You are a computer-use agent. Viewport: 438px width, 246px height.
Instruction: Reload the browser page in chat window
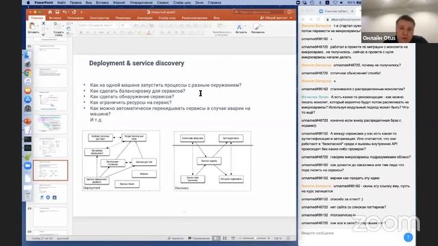tap(318, 19)
